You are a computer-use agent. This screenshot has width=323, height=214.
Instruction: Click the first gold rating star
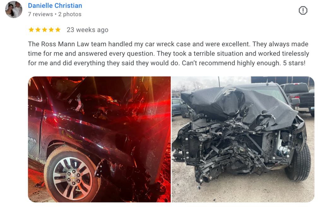(x=31, y=30)
